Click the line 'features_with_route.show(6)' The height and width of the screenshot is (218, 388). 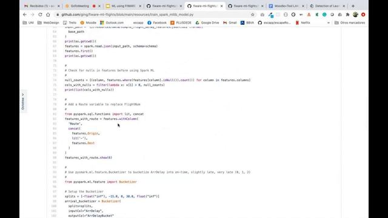(x=89, y=157)
